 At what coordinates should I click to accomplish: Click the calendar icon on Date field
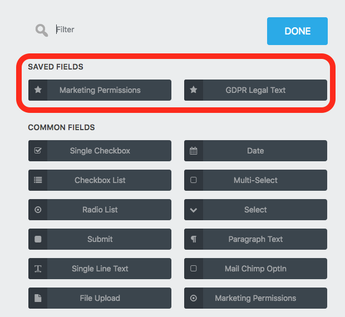tap(194, 151)
